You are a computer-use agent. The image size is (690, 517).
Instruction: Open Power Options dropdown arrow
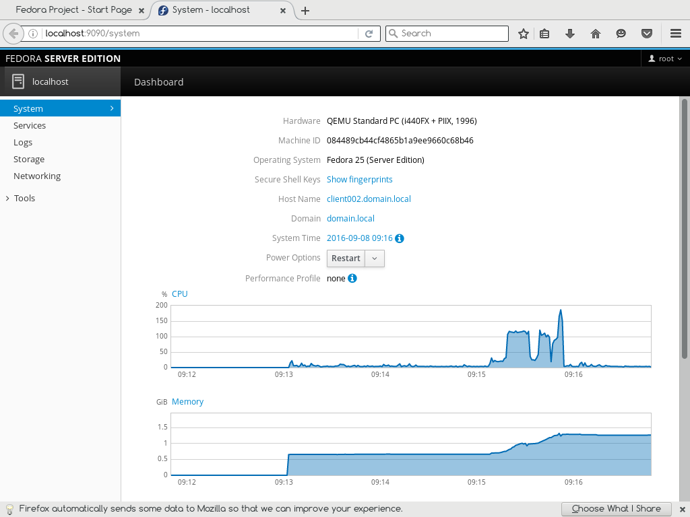point(375,258)
